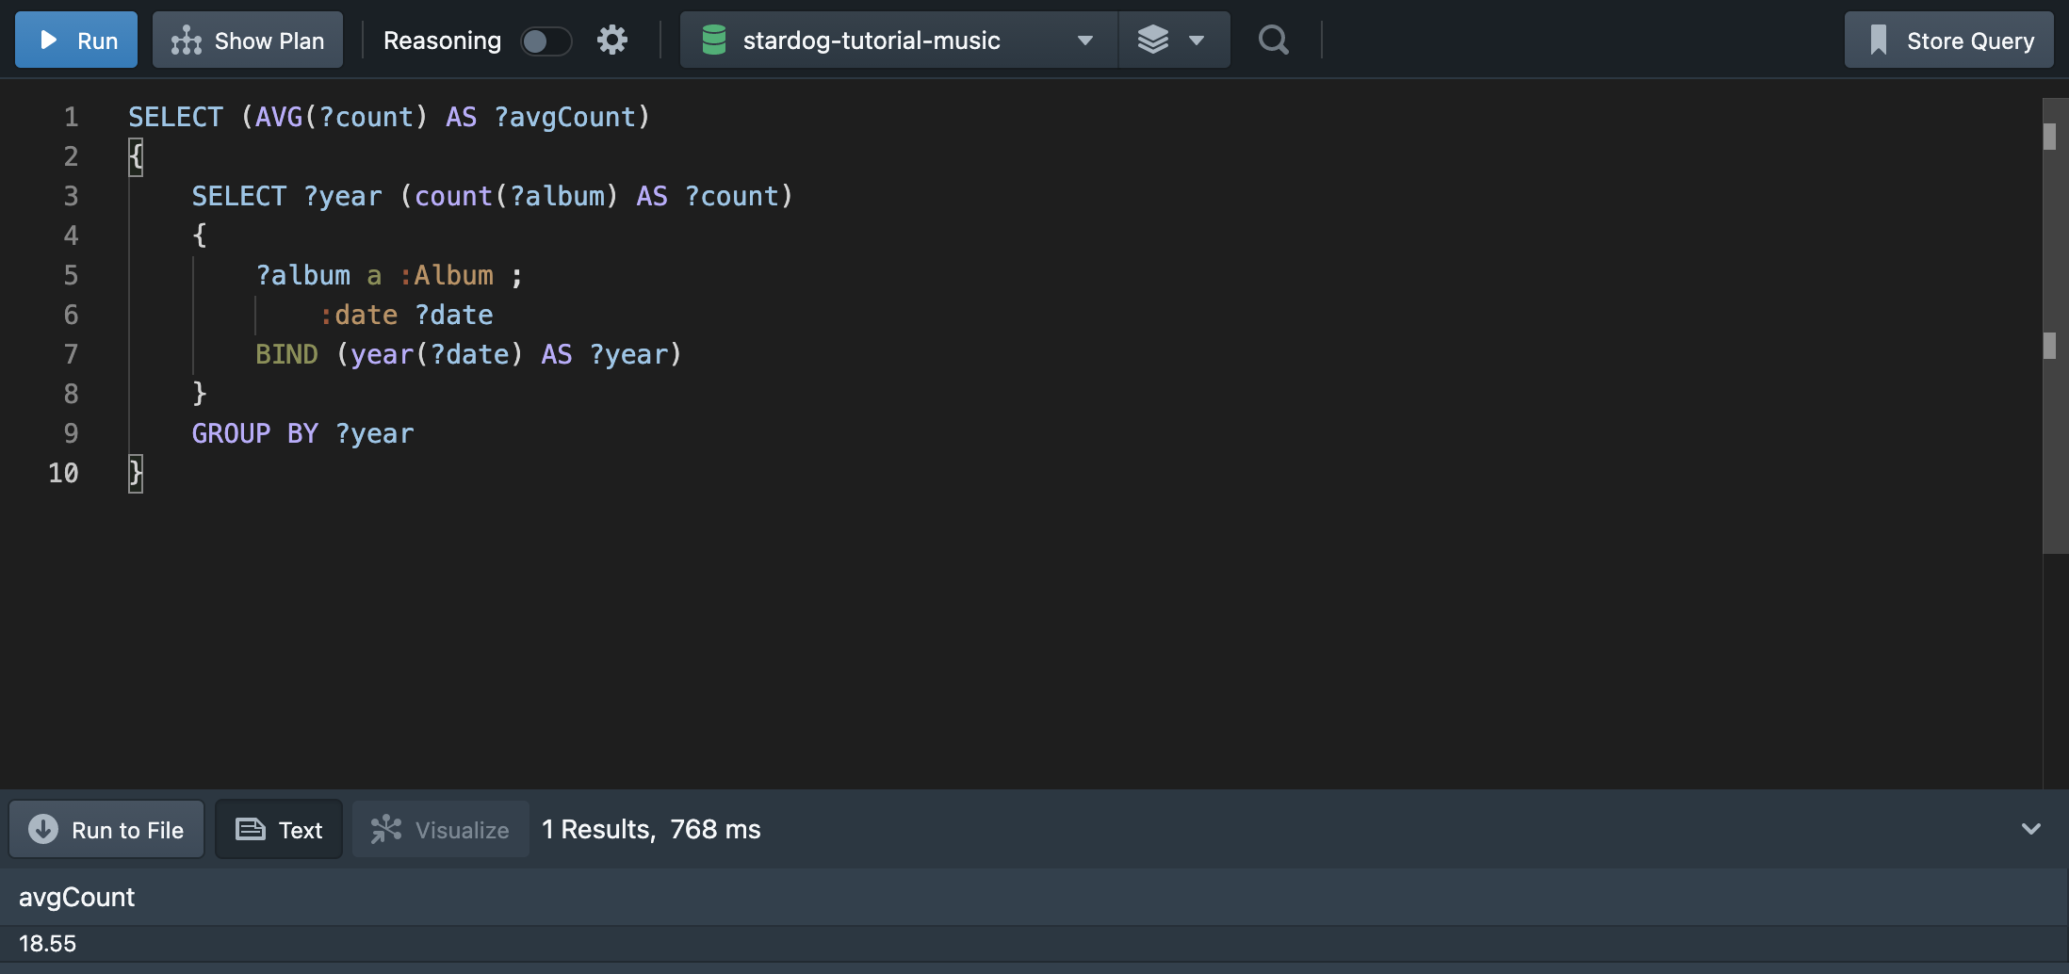
Task: Click the green database icon
Action: coord(714,40)
